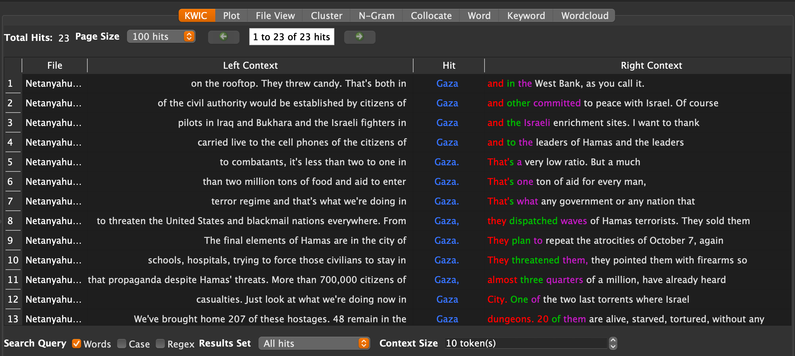Click the File column header
Image resolution: width=795 pixels, height=356 pixels.
(55, 65)
